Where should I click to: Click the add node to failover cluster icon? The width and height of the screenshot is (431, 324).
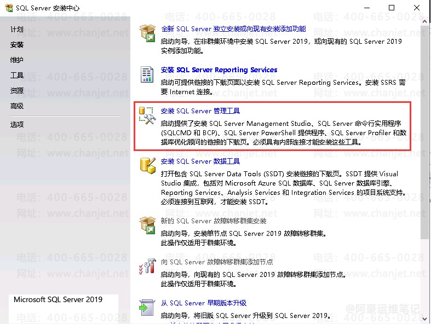click(147, 266)
